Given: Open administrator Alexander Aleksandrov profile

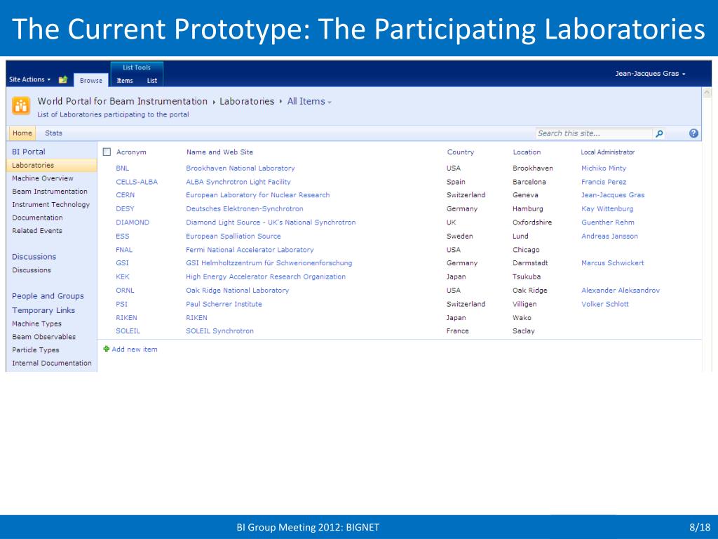Looking at the screenshot, I should tap(621, 290).
